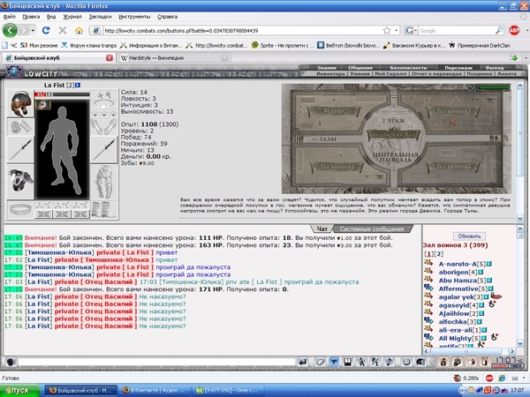Open Правка menu
The image size is (530, 397).
tap(31, 17)
